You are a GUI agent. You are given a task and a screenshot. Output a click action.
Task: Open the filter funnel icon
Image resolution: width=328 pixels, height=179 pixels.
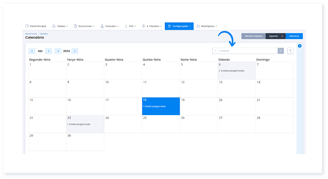290,51
